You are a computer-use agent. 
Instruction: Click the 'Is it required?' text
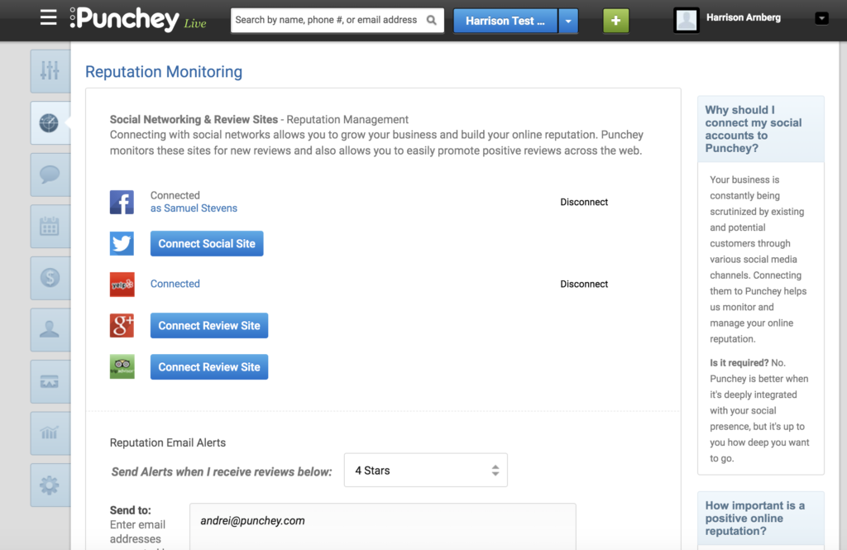(739, 362)
